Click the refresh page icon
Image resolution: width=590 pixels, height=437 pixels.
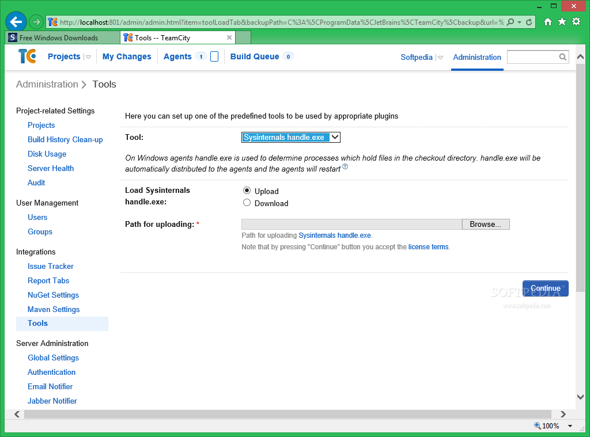pos(529,22)
